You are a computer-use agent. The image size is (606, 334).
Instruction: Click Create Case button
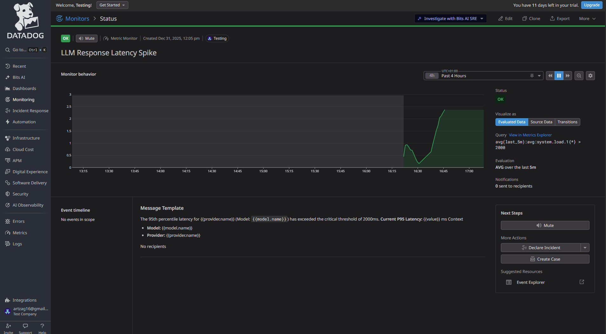(x=545, y=259)
